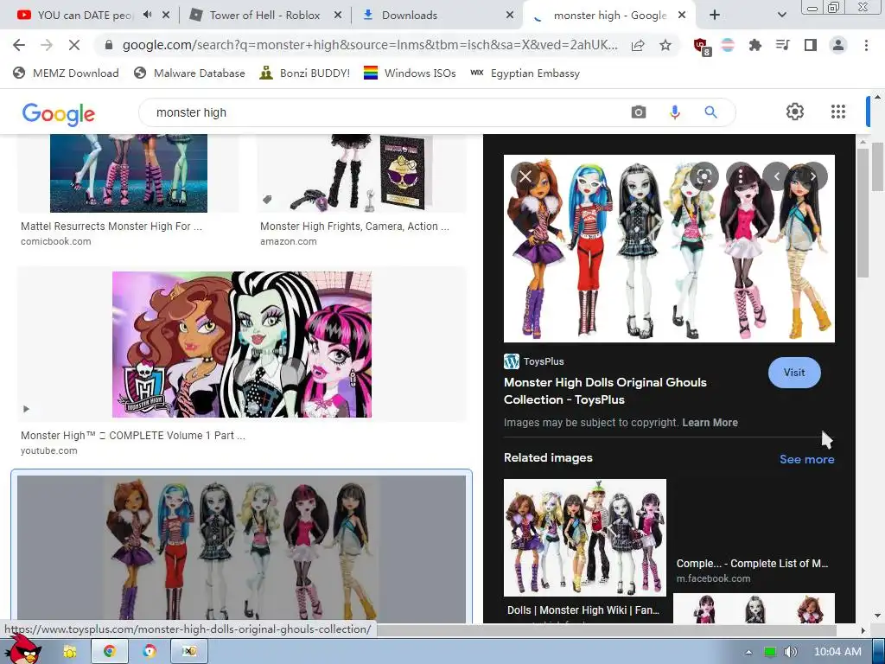Switch to Tower of Hell - Roblox tab
The height and width of the screenshot is (664, 885).
coord(264,16)
